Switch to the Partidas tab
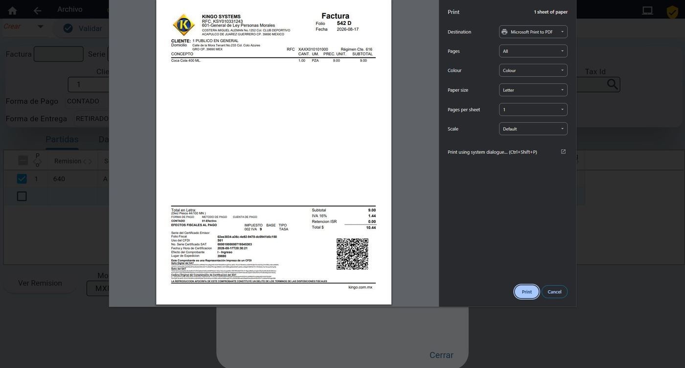Viewport: 685px width, 368px height. point(62,139)
